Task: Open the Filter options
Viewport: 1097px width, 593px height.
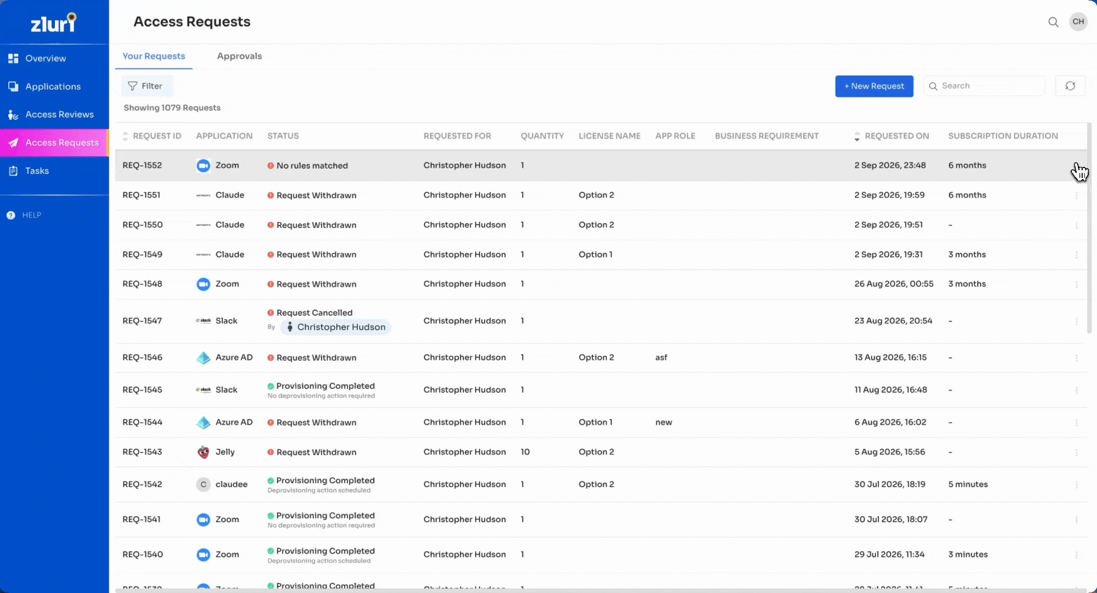Action: point(146,86)
